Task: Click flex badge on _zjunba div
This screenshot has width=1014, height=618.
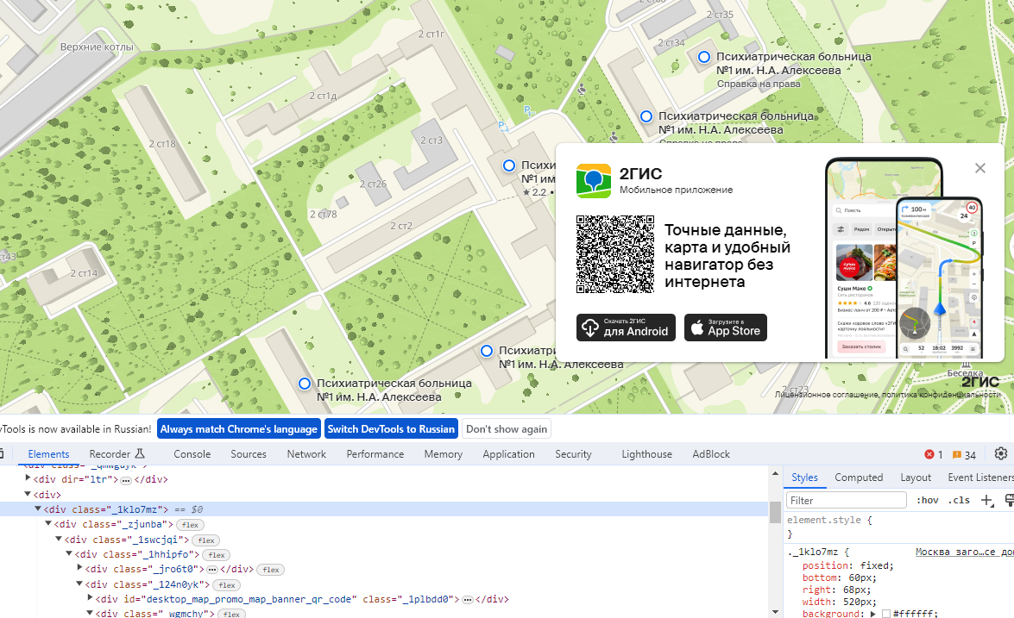Action: coord(190,525)
